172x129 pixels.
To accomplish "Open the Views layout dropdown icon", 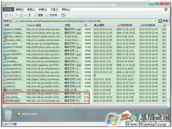I will tap(64, 15).
